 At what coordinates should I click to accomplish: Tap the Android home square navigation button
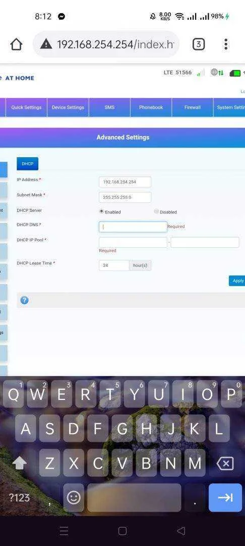(x=122, y=531)
